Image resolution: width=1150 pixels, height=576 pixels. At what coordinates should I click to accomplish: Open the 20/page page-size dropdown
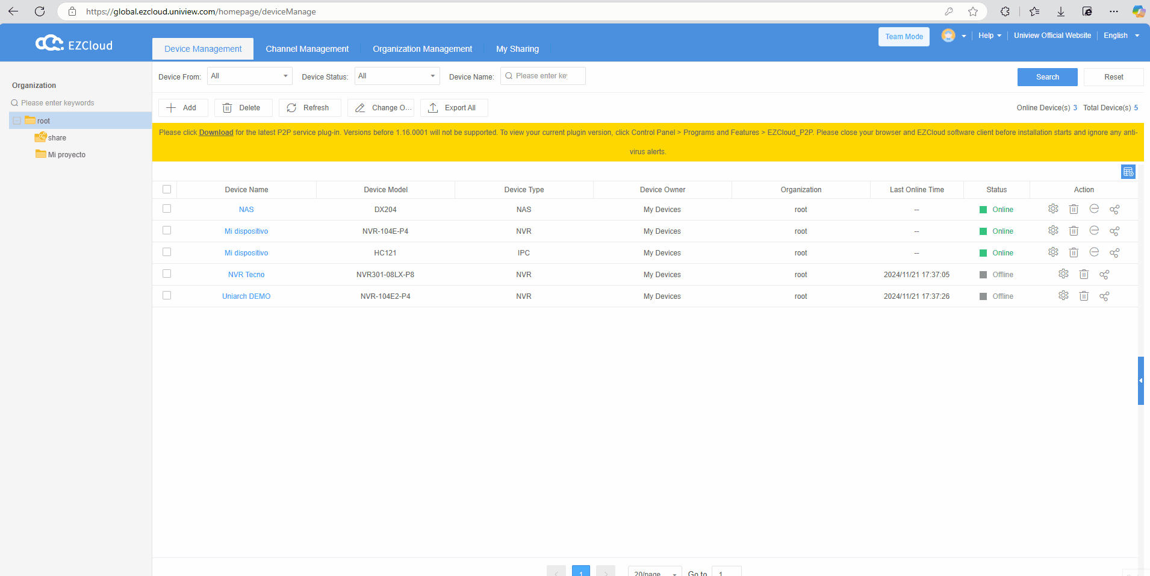pos(654,572)
